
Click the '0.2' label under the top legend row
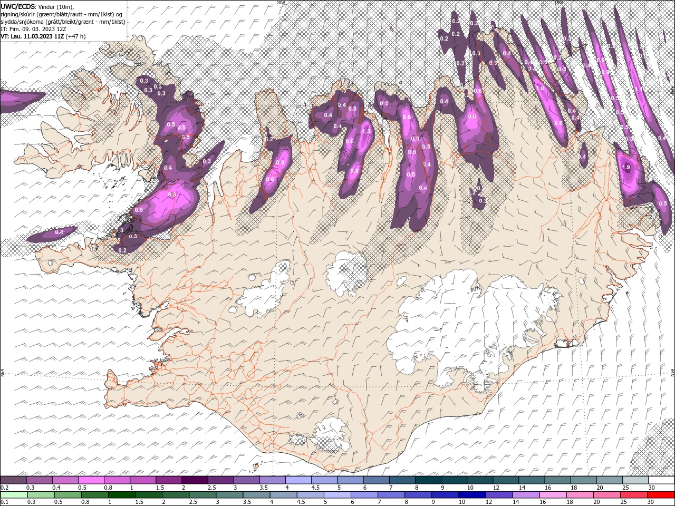(5, 488)
